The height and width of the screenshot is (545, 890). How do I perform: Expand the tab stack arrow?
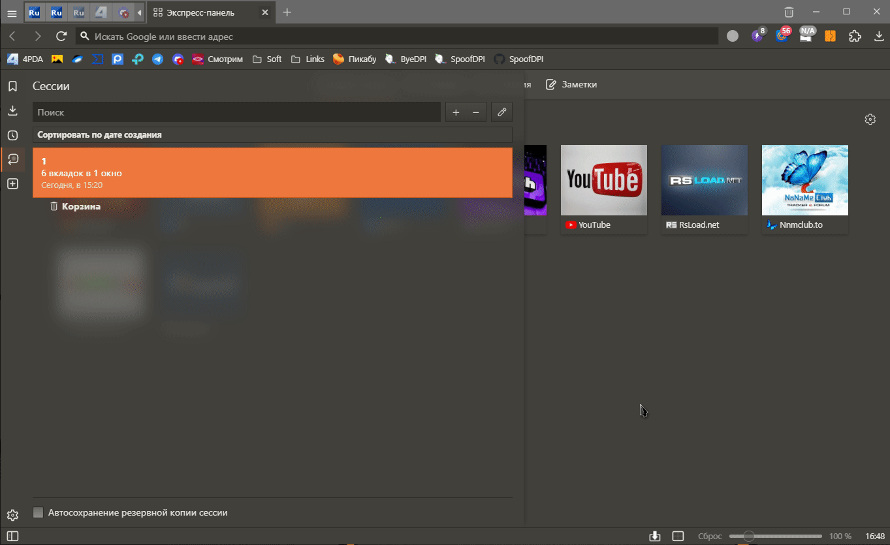[x=139, y=12]
